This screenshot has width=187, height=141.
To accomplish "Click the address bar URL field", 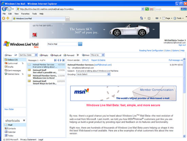I will click(79, 9).
